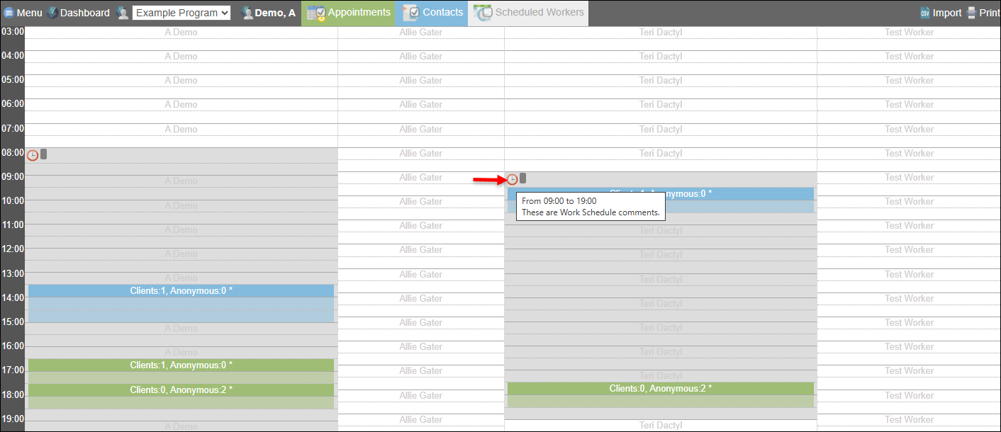
Task: Open A Demo's green Clients:0, Anonymous:2 entry
Action: pyautogui.click(x=181, y=390)
